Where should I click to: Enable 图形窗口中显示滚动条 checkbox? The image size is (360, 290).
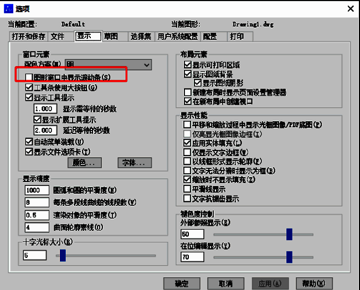pyautogui.click(x=29, y=77)
